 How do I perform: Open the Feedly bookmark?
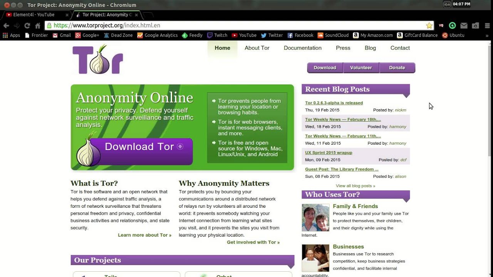(x=192, y=35)
